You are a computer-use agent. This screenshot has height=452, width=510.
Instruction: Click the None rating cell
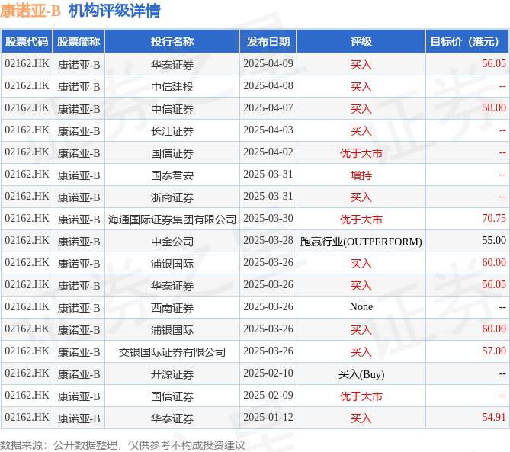point(361,307)
